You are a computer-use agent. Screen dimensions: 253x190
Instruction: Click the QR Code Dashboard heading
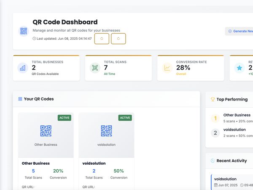[x=65, y=22]
